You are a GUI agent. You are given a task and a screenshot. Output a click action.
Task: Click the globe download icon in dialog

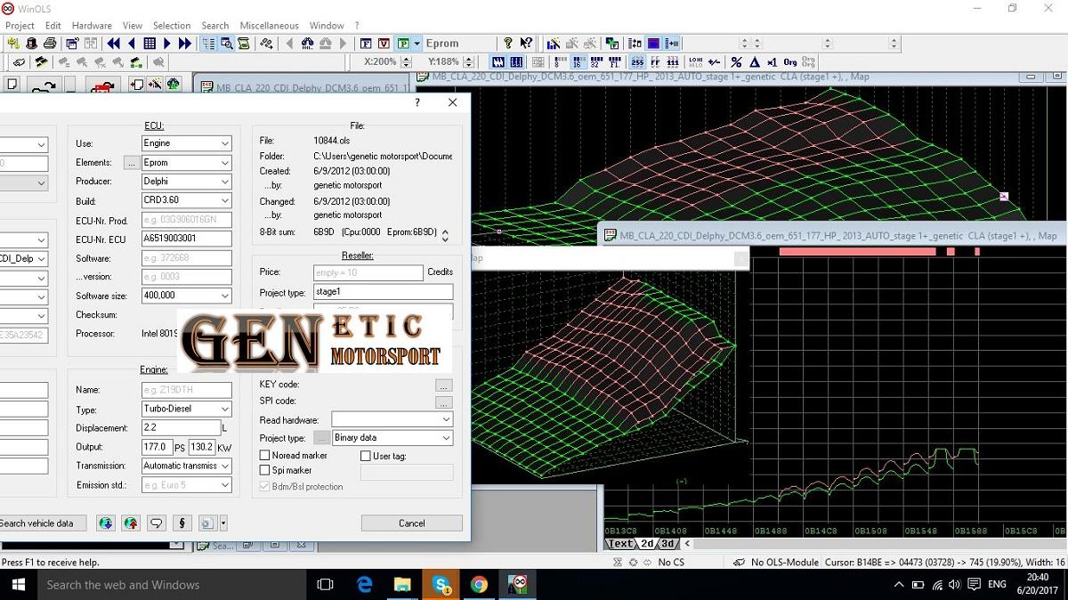(x=106, y=523)
